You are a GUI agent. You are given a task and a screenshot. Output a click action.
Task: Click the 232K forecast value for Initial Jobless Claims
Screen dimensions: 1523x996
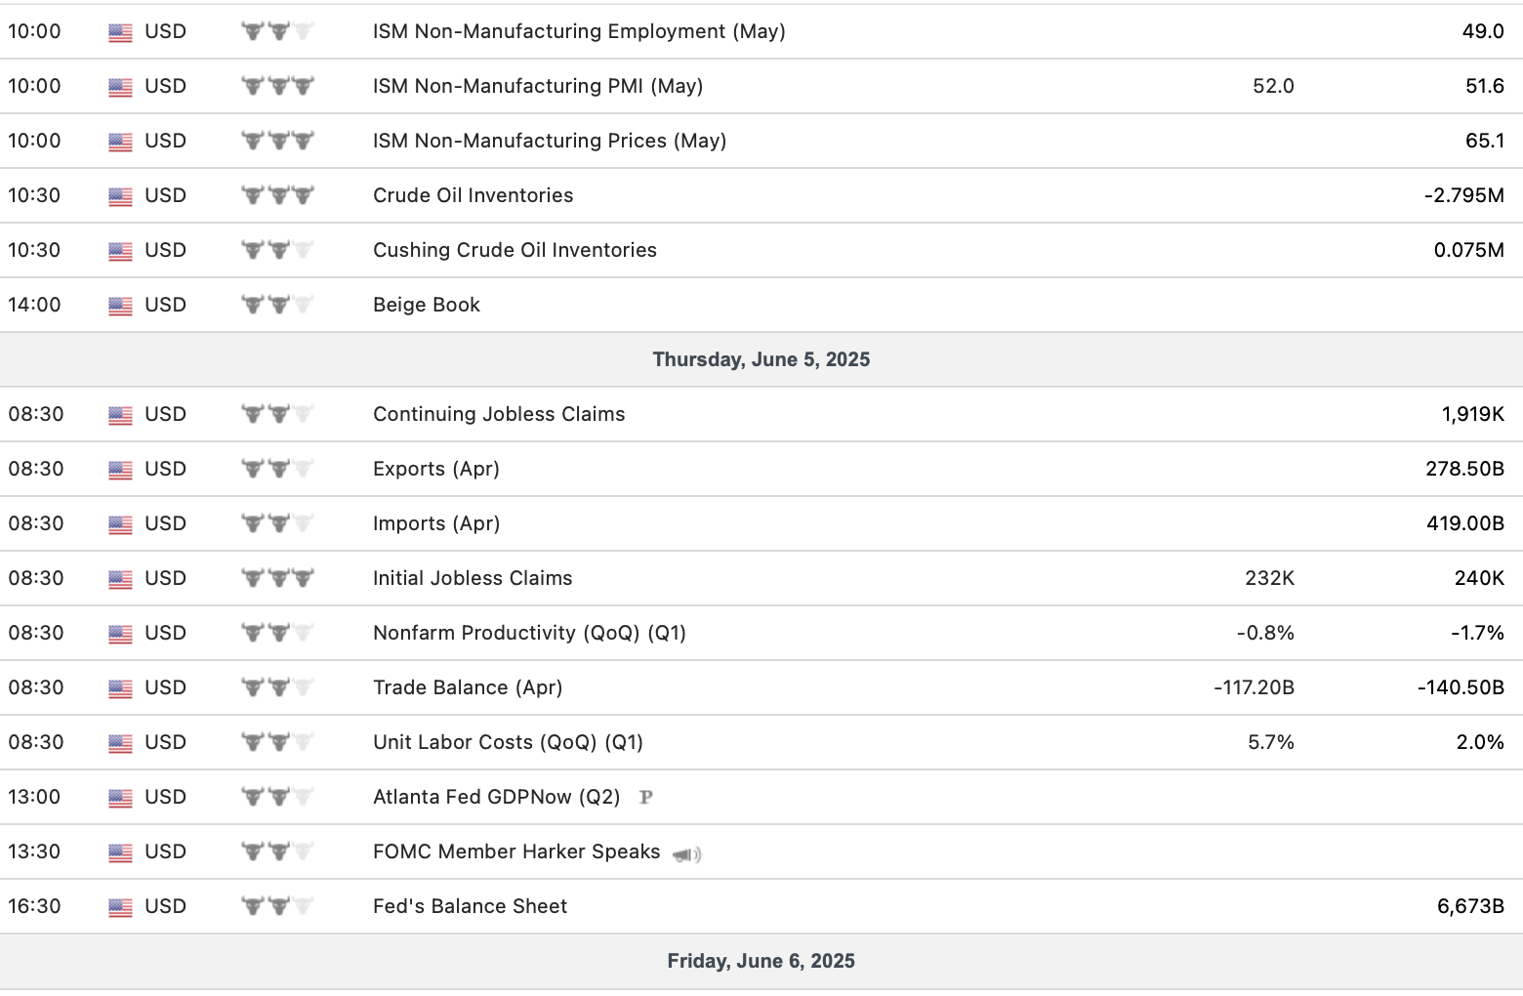[1269, 578]
